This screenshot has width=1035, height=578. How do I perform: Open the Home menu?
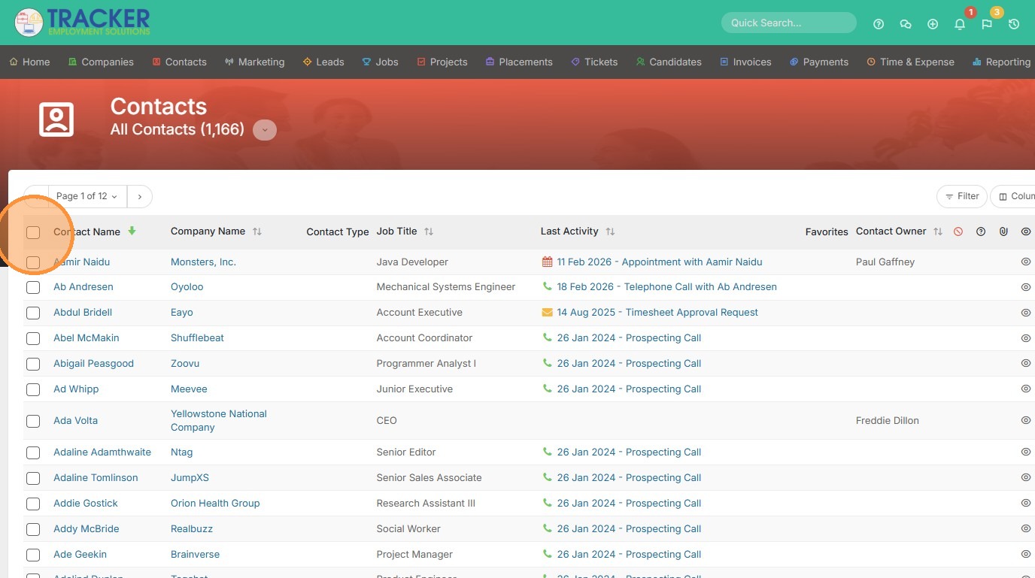[30, 62]
